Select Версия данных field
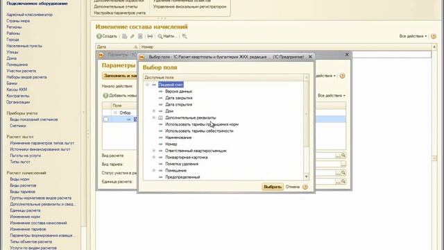Image resolution: width=444 pixels, height=250 pixels. coord(179,91)
